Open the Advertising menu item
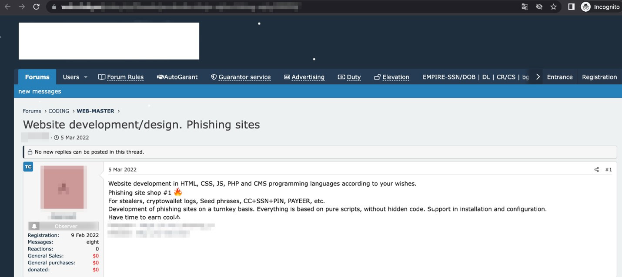The image size is (622, 277). tap(304, 77)
